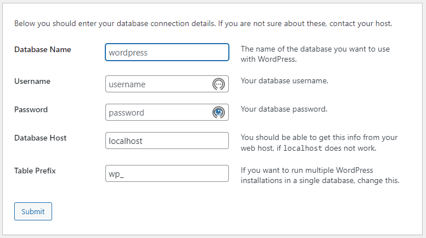Image resolution: width=426 pixels, height=238 pixels.
Task: Click the Database Name label
Action: pyautogui.click(x=42, y=49)
